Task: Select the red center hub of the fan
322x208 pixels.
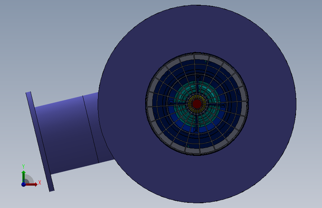Action: coord(197,104)
